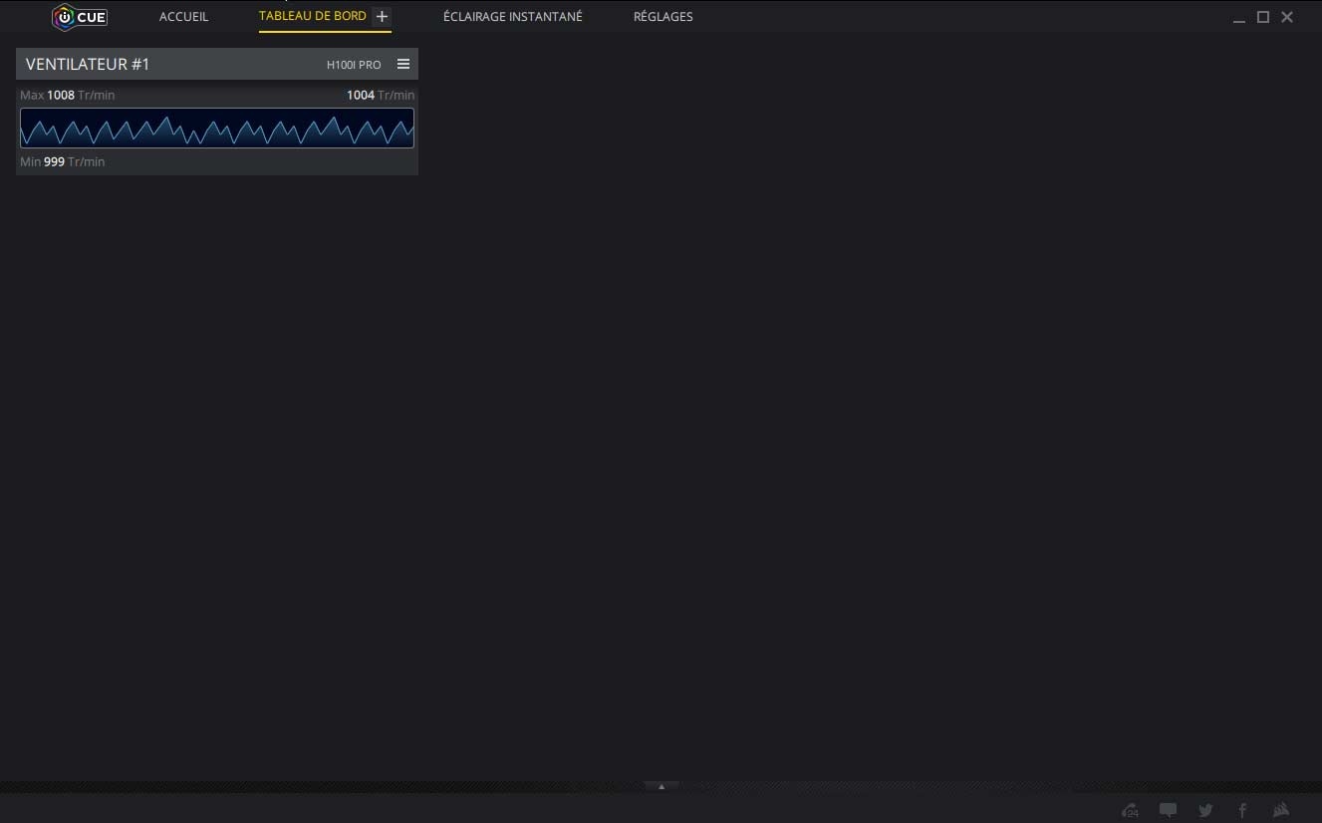Open the Éclairage instantané tab
This screenshot has height=823, width=1322.
[513, 17]
